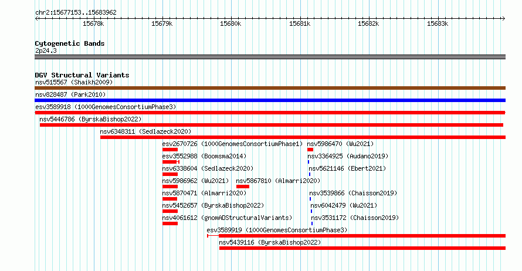Viewport: 522px width, 271px height.
Task: Click the red nsv5867810 variant bar
Action: pos(243,187)
